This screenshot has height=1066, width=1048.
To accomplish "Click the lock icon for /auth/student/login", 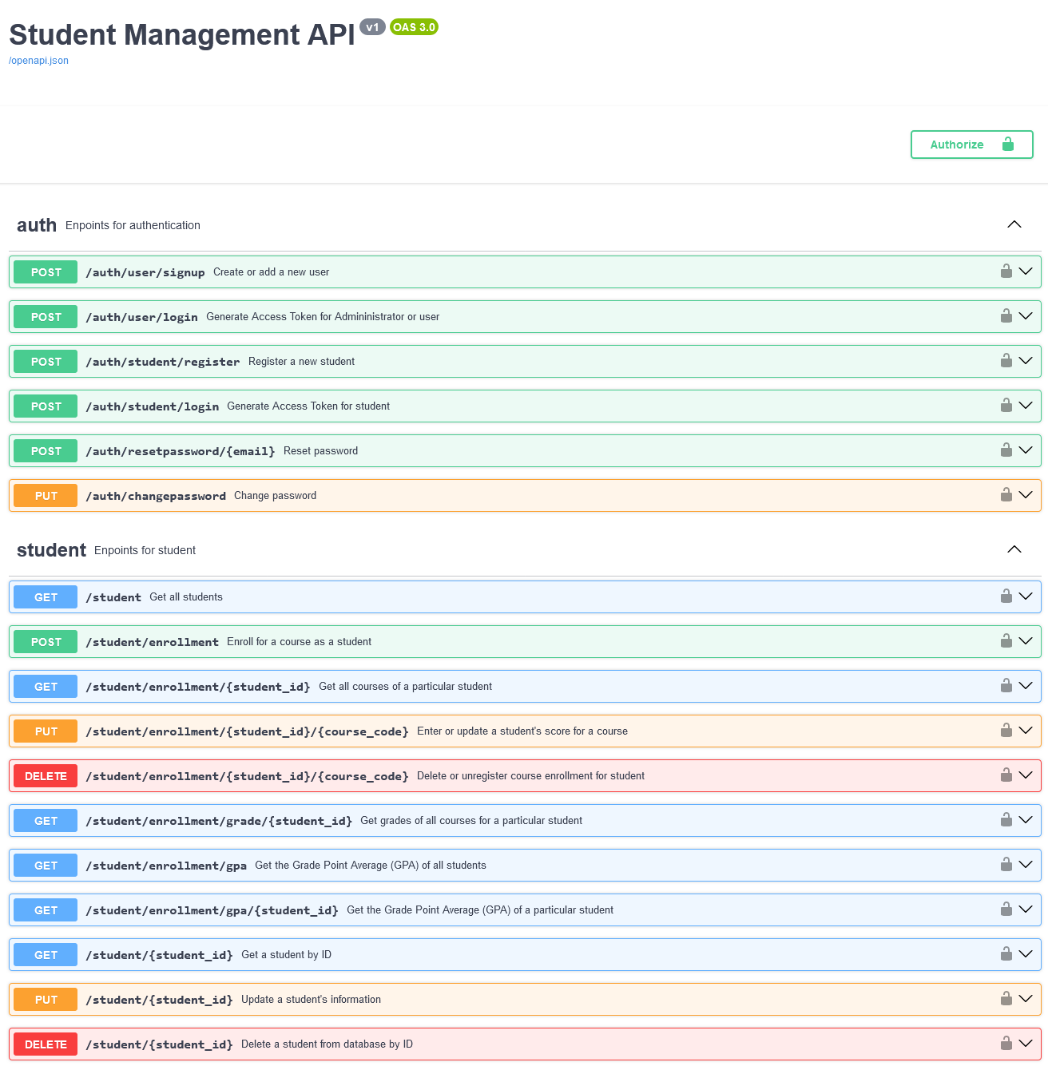I will coord(1006,406).
